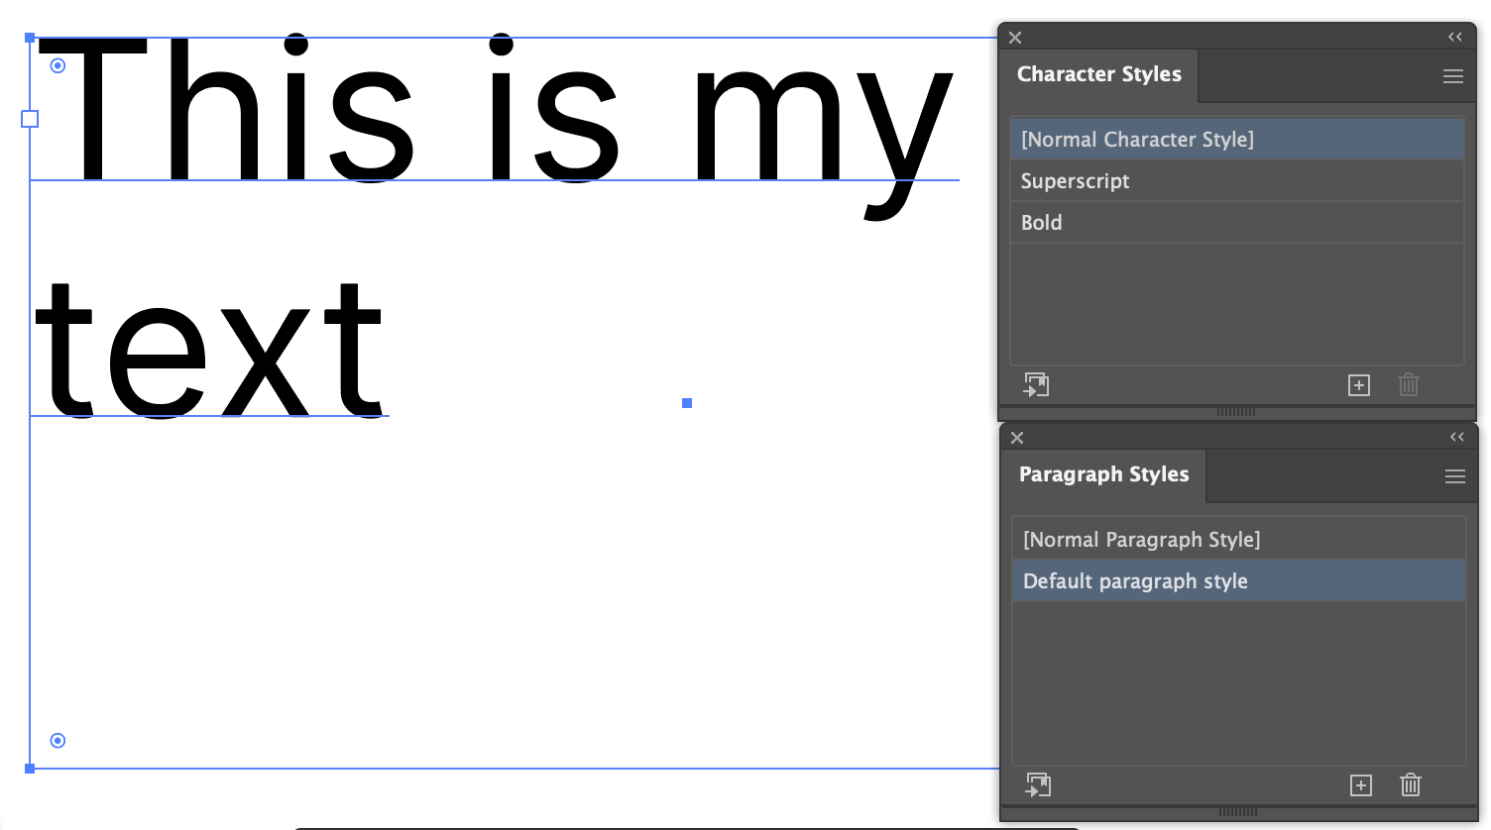Select the Paragraph Styles tab

[x=1103, y=475]
